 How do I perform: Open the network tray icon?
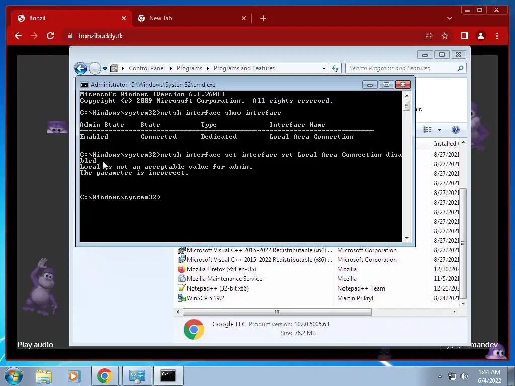tap(452, 376)
